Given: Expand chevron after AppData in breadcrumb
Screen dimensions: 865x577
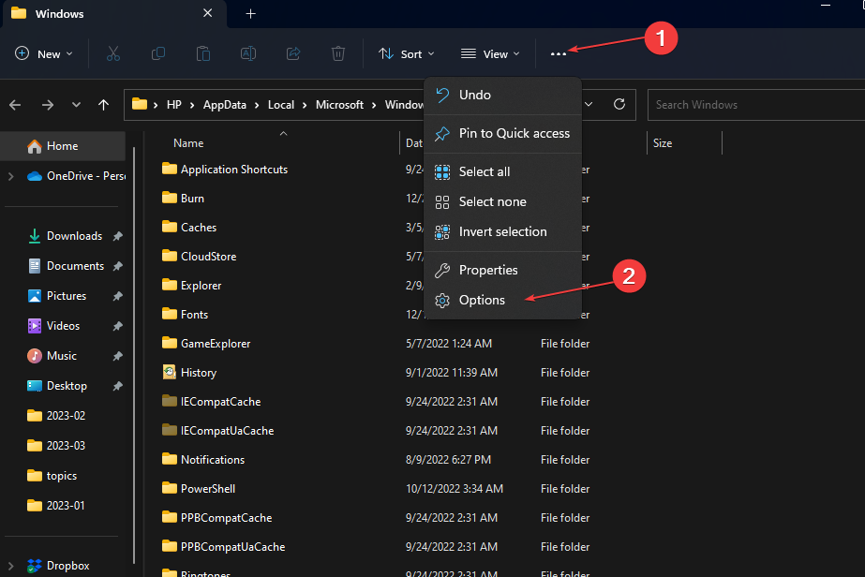Looking at the screenshot, I should click(x=257, y=105).
